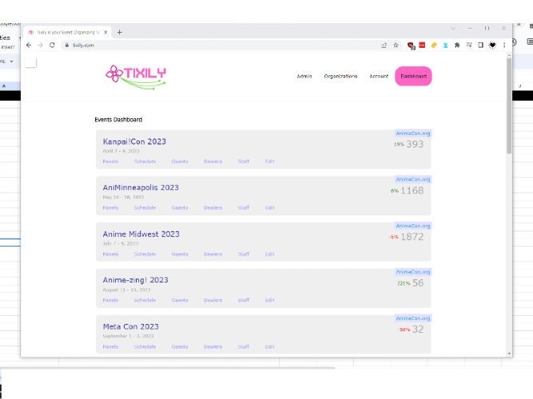Open the tab search chevron
Viewport: 533px width, 399px height.
click(453, 28)
